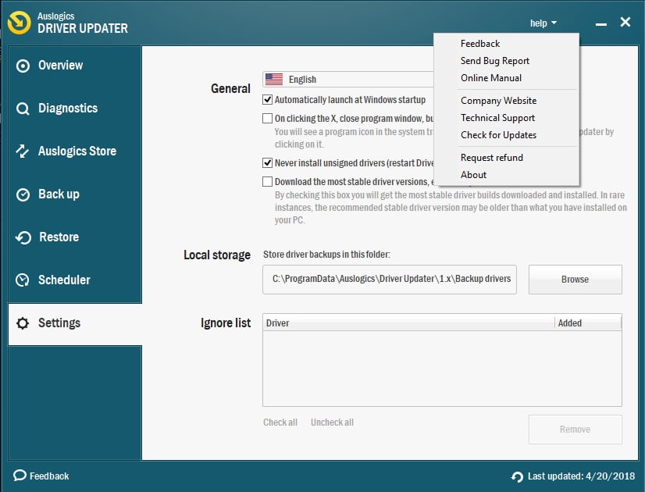
Task: Open the Overview section
Action: [x=75, y=66]
